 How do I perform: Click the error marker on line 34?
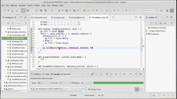point(32,48)
